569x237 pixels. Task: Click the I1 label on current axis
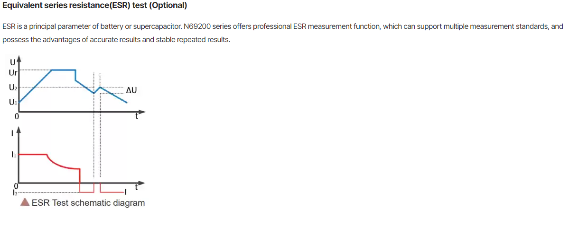pyautogui.click(x=13, y=155)
